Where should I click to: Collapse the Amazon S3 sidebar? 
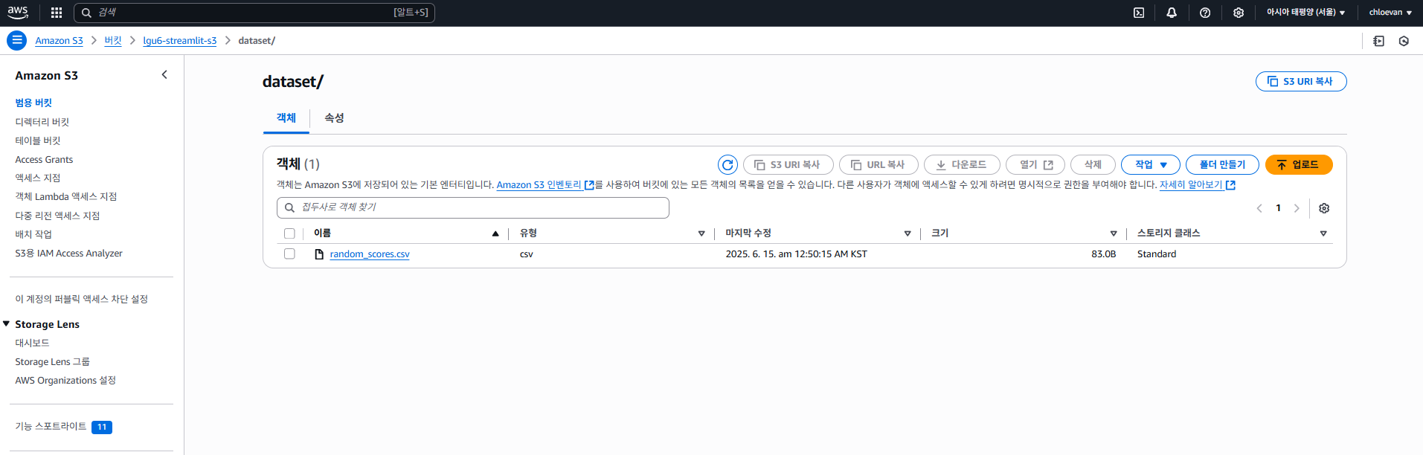coord(164,75)
